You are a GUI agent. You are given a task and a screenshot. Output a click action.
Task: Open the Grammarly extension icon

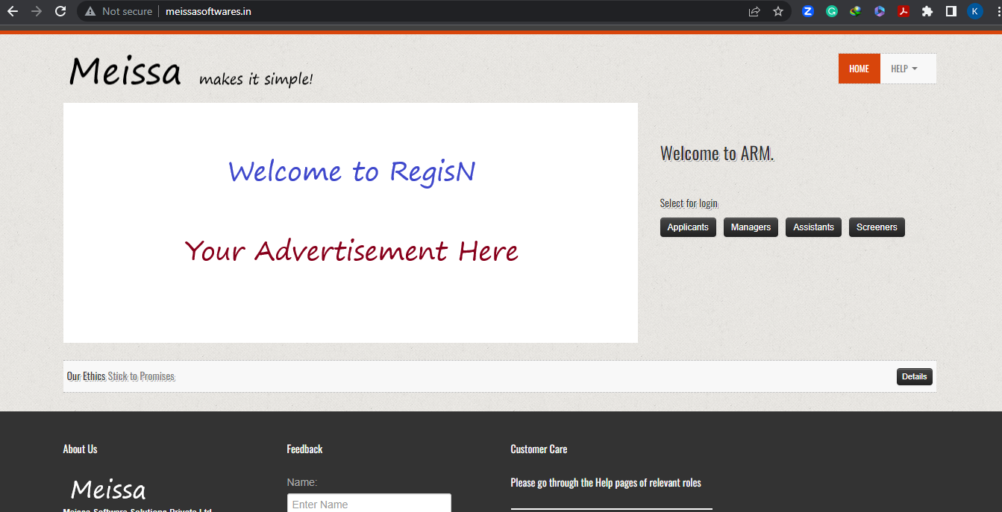[x=832, y=11]
